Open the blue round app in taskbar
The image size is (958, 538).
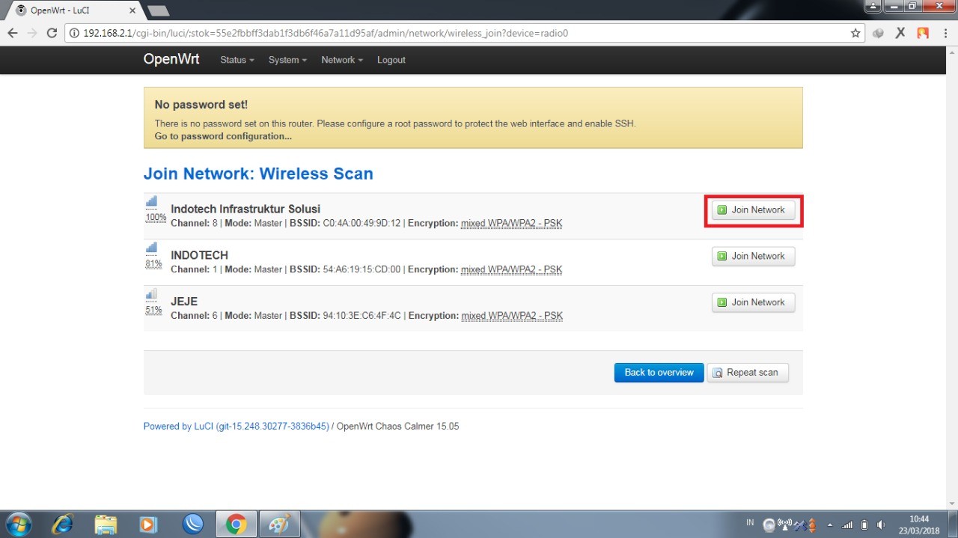(x=193, y=524)
